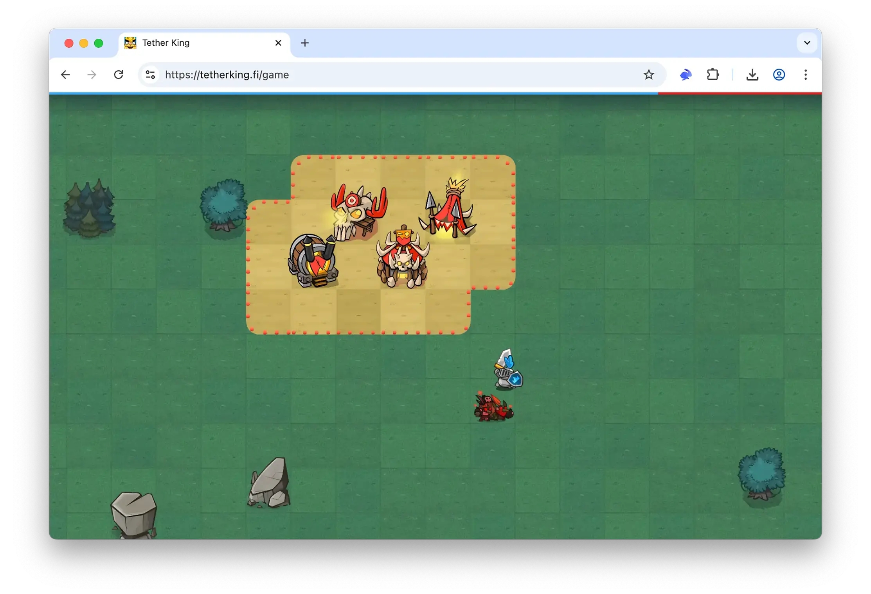This screenshot has width=871, height=594.
Task: Focus the tetherking.fi/game URL field
Action: tap(352, 75)
